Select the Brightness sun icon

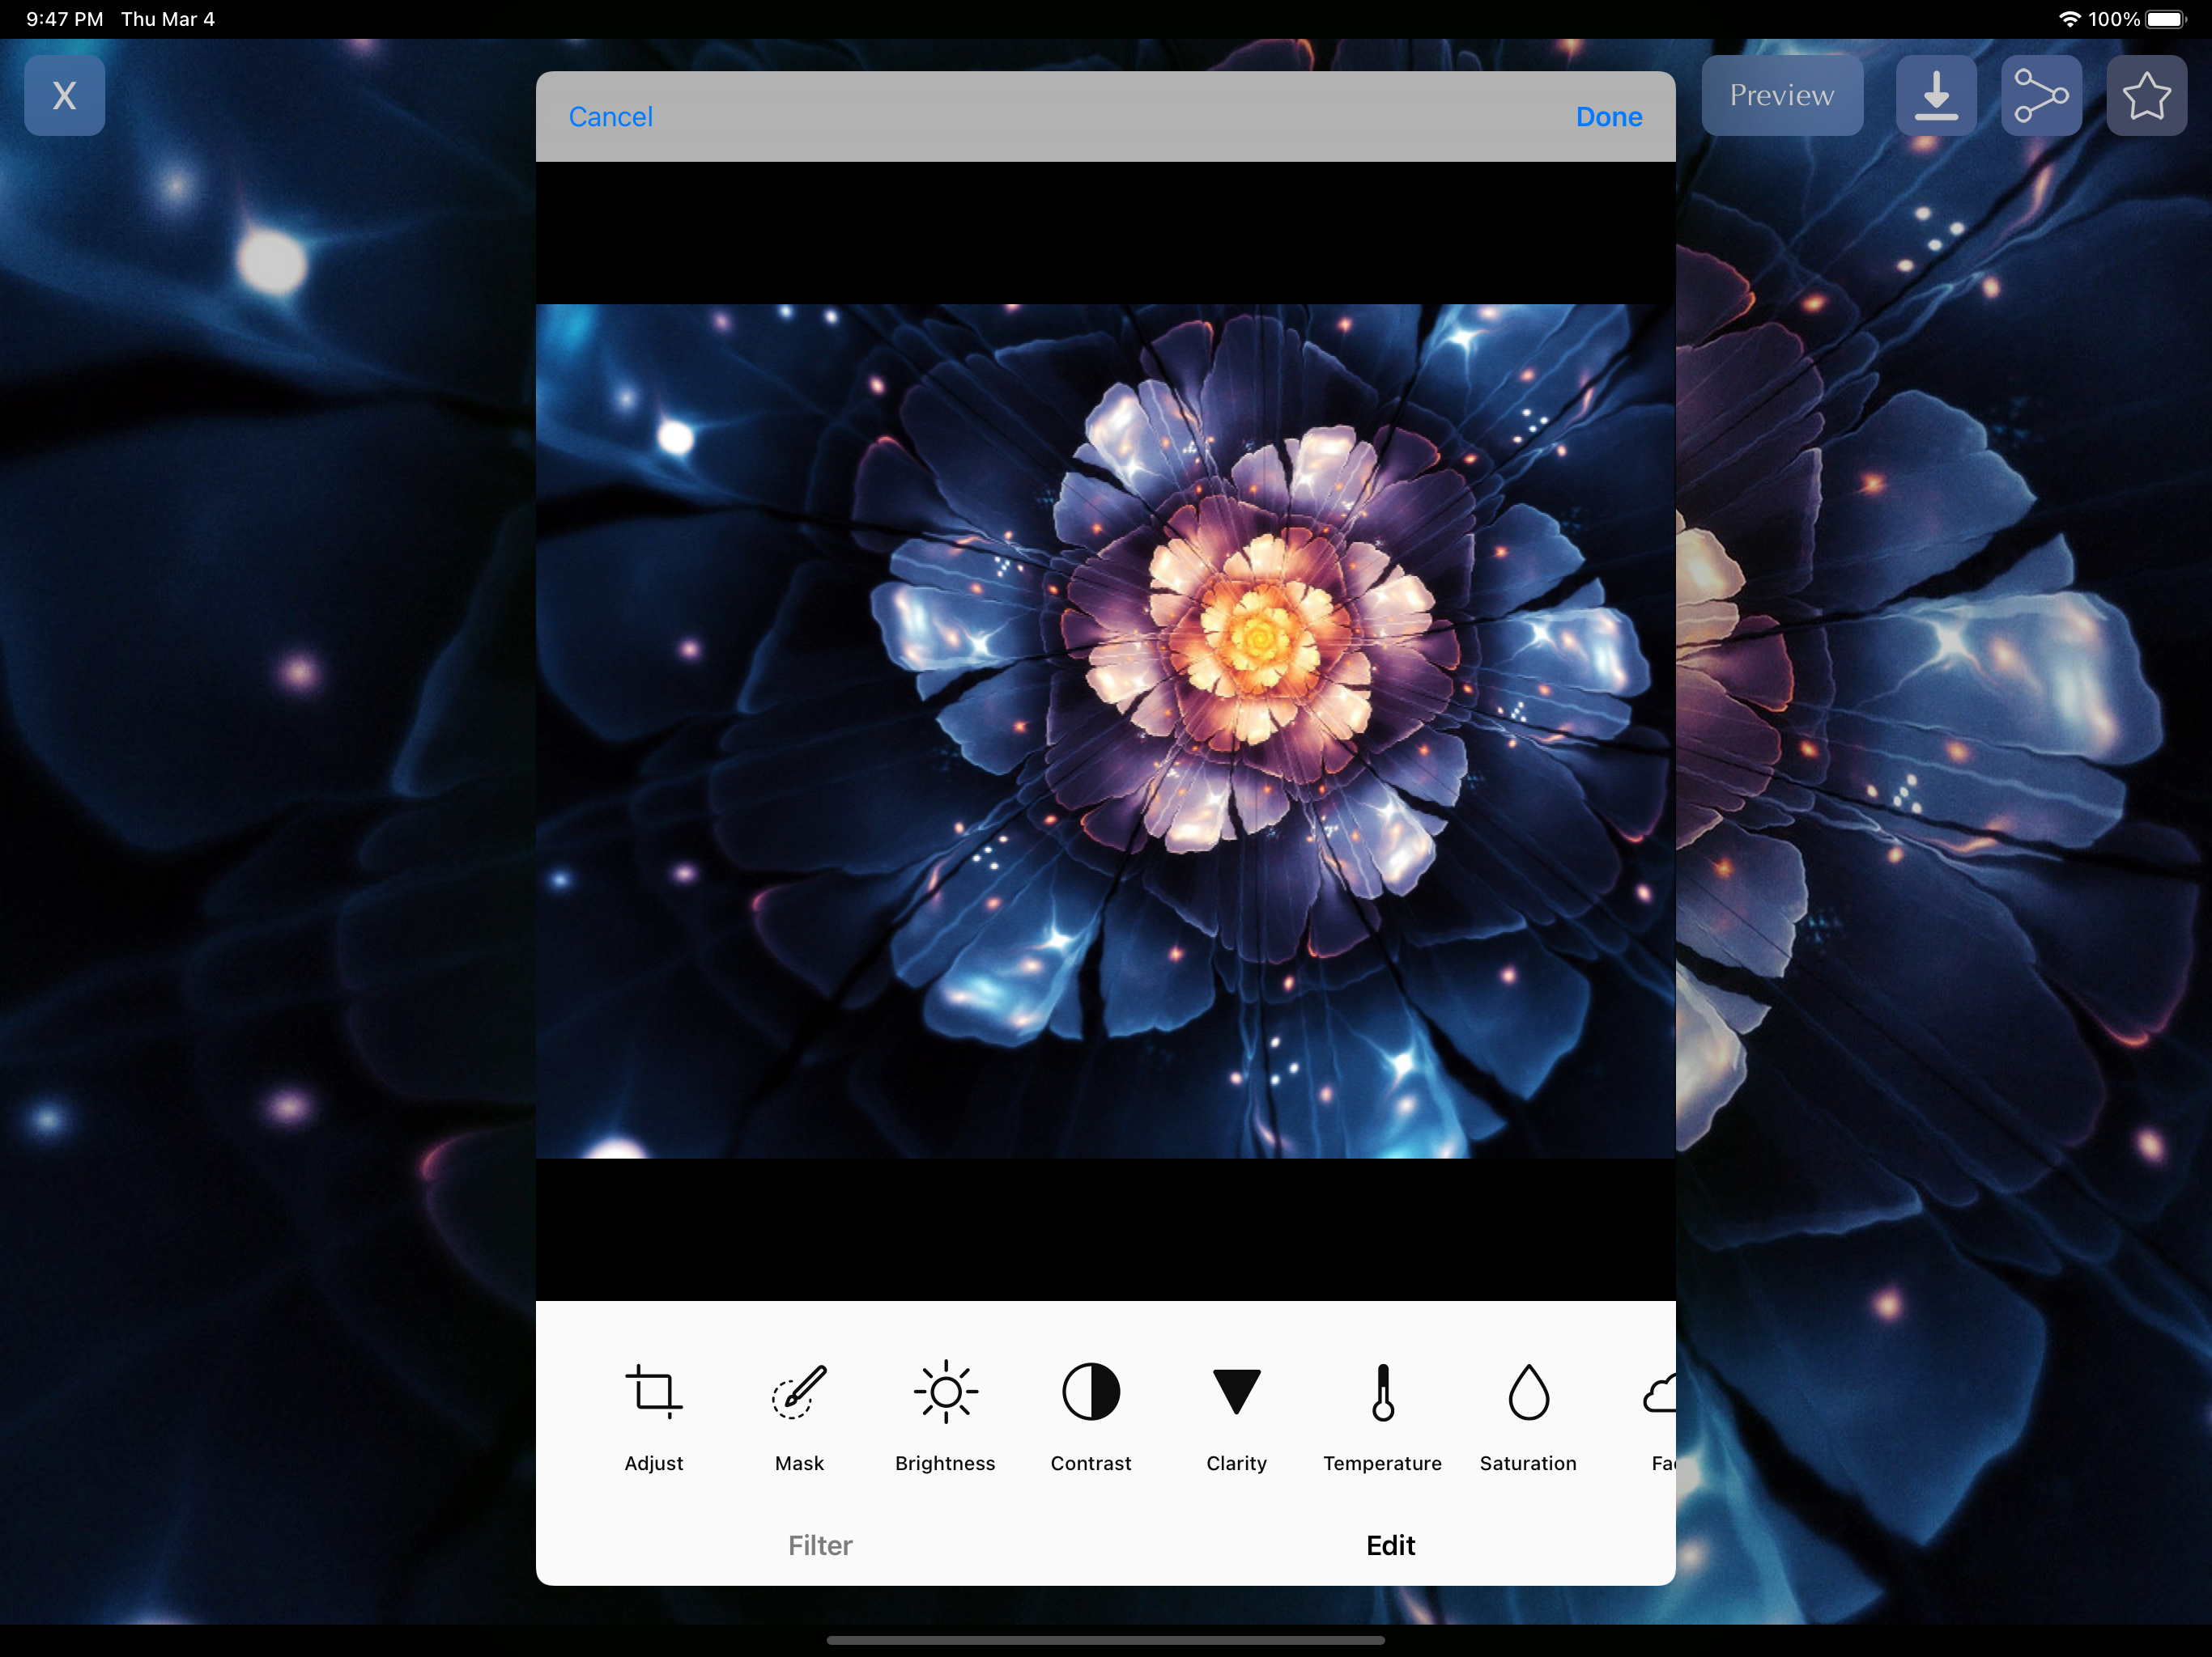(945, 1393)
